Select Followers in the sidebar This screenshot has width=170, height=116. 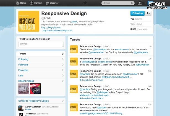[x=23, y=65]
